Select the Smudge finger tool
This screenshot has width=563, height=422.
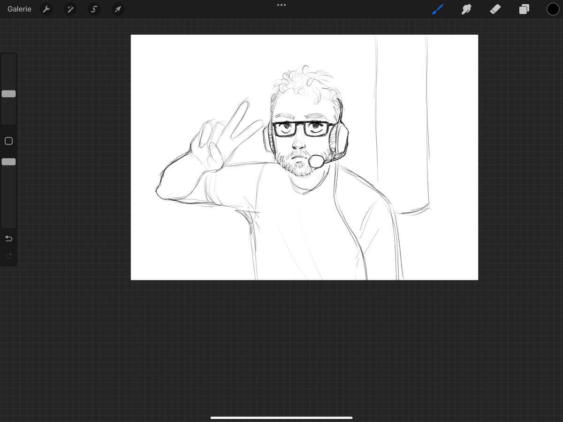pos(466,9)
